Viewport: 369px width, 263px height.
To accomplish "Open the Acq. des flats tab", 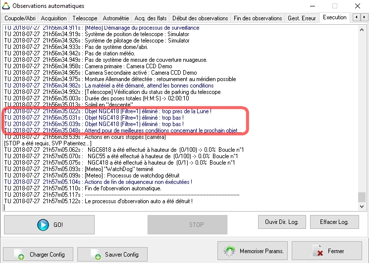I will coord(150,18).
